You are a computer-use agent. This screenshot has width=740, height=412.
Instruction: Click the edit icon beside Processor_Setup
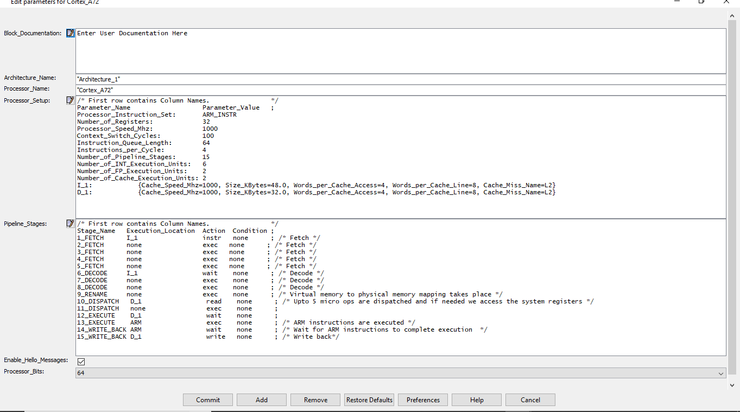coord(70,100)
